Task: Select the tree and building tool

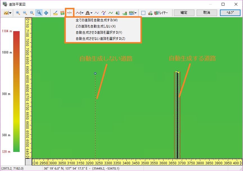Action: click(118, 13)
